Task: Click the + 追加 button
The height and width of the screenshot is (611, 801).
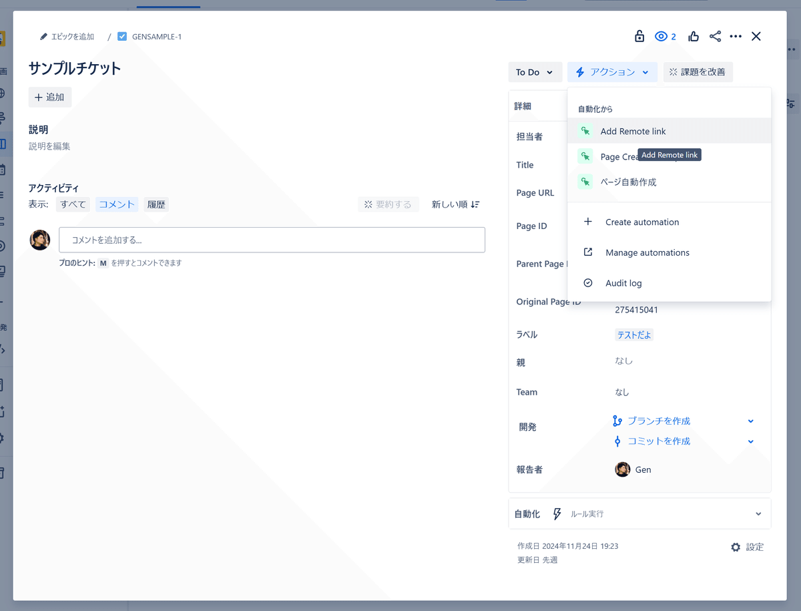Action: click(x=50, y=97)
